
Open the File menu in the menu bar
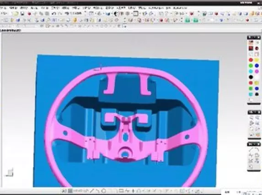(3, 8)
